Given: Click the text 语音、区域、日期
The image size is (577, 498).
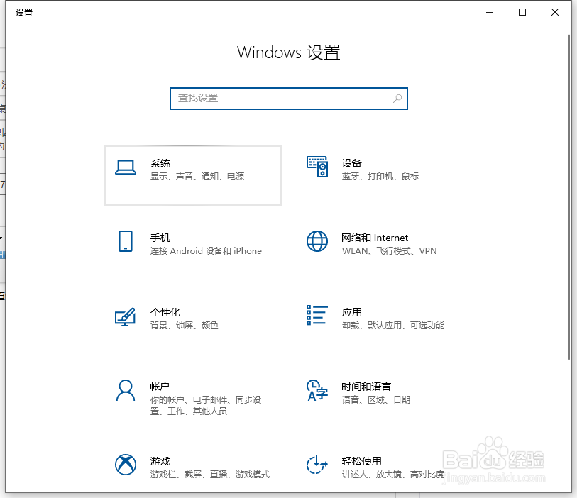Looking at the screenshot, I should pos(375,400).
